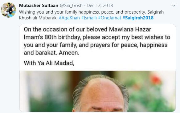This screenshot has width=180, height=113.
Task: Click the red flower in photo background
Action: tap(156, 79)
